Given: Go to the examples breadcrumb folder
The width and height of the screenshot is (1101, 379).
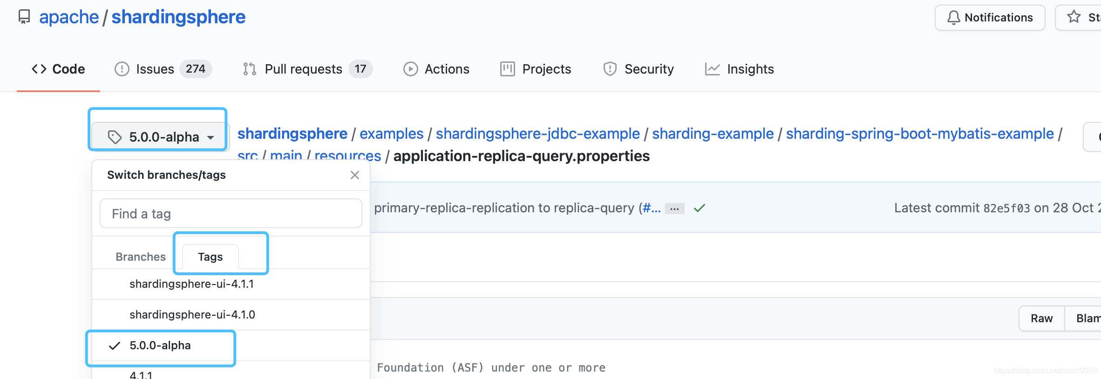Looking at the screenshot, I should click(392, 134).
